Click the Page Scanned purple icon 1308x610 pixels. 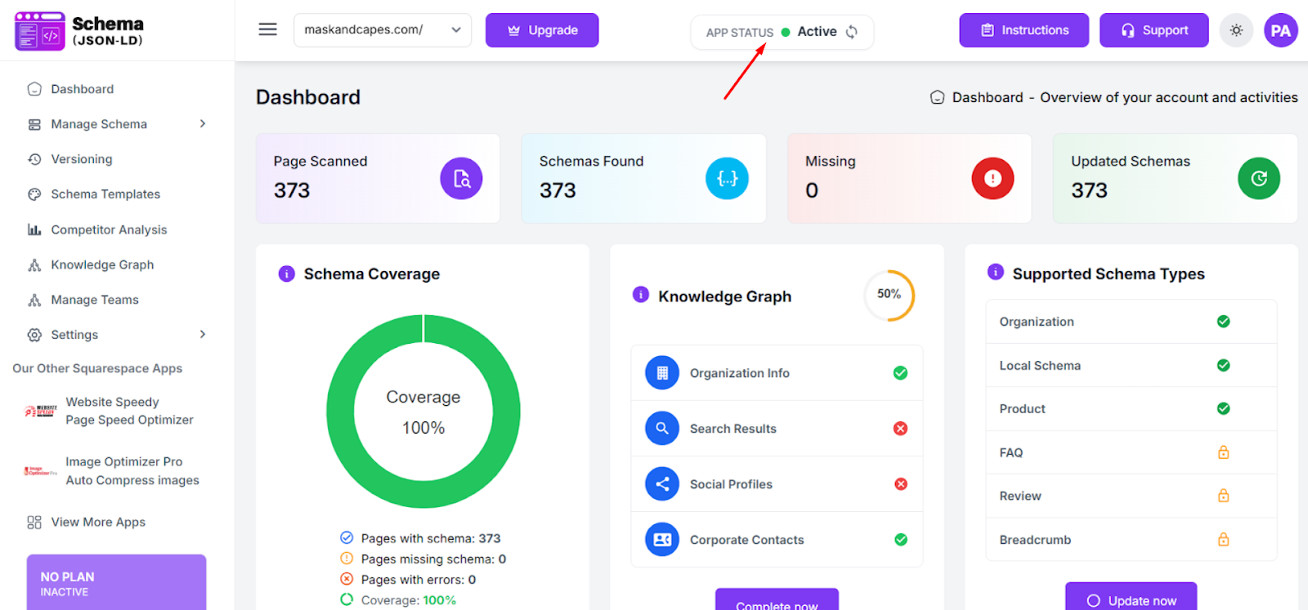pos(461,179)
